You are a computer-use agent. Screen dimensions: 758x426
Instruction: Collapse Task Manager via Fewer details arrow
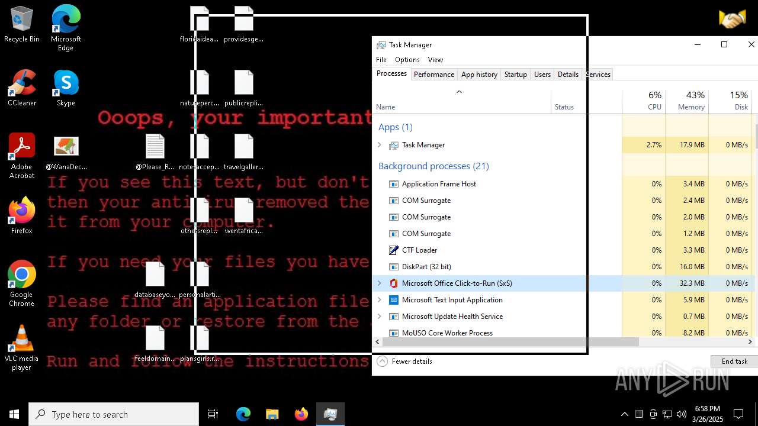(x=382, y=362)
